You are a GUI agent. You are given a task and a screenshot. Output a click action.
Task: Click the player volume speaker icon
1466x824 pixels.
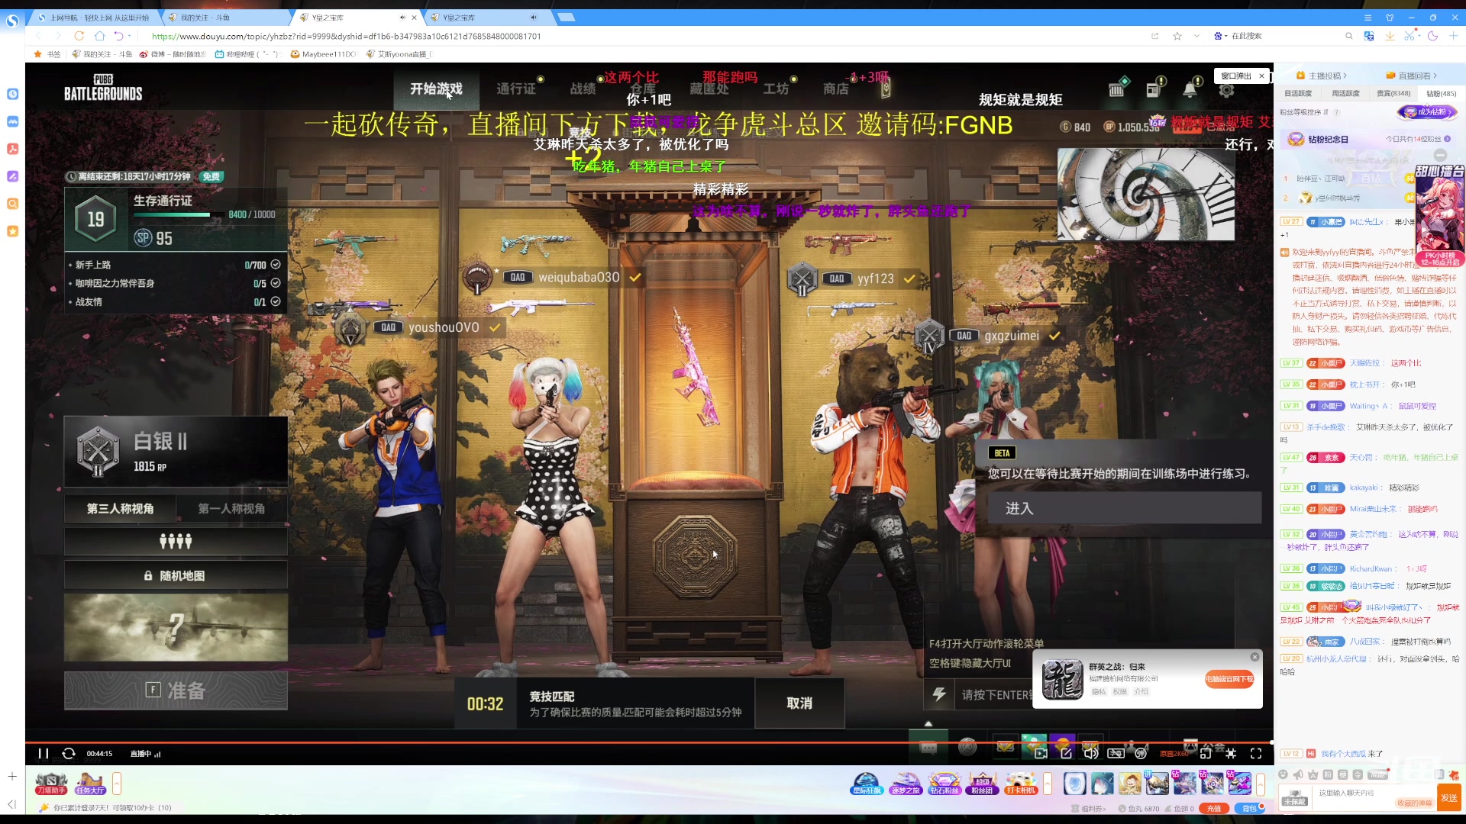pyautogui.click(x=1091, y=754)
